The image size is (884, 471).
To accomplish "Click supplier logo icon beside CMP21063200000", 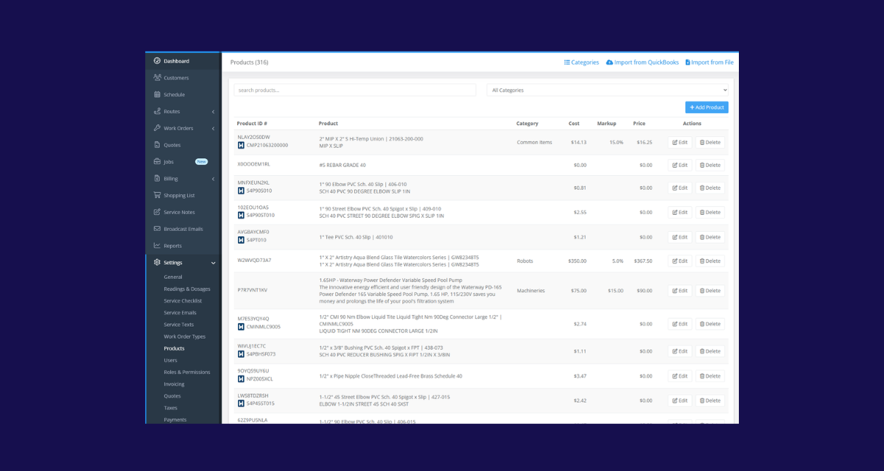I will click(241, 145).
